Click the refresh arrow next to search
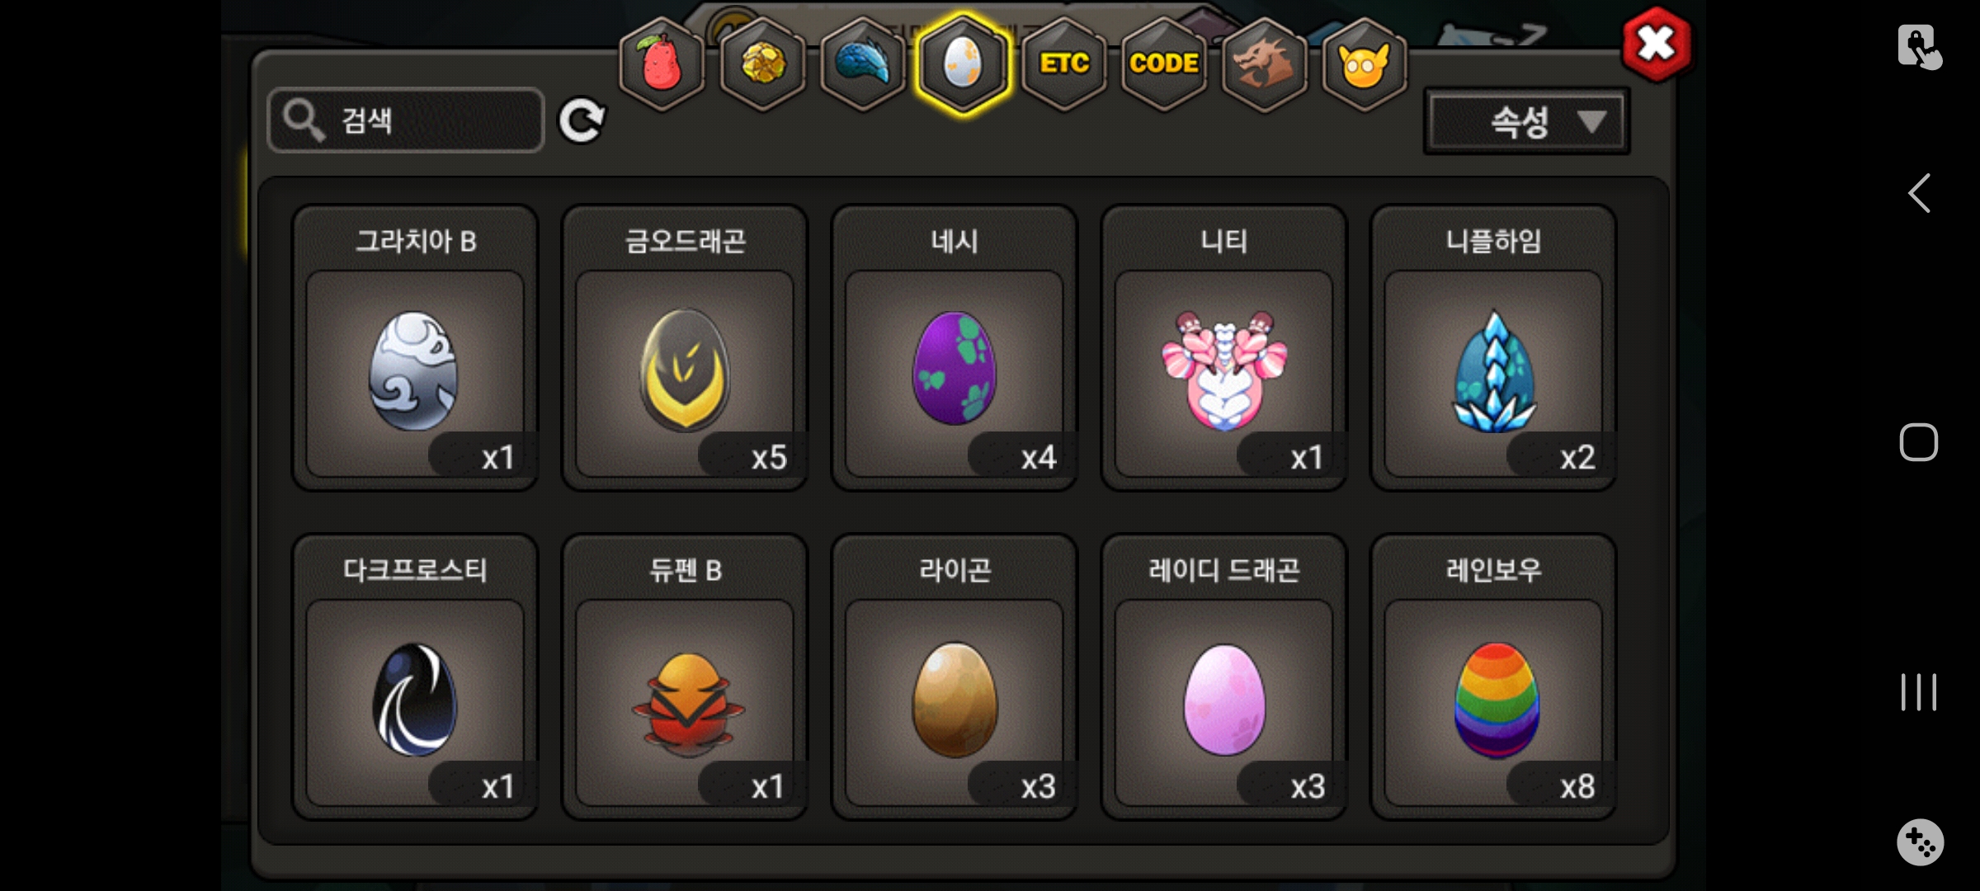 pos(582,121)
